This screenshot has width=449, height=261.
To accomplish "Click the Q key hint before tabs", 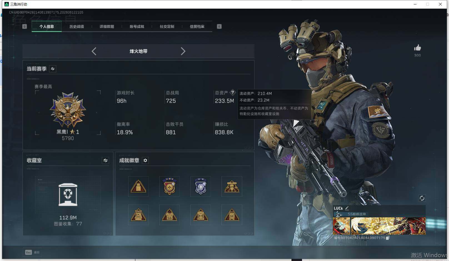I will [x=24, y=26].
